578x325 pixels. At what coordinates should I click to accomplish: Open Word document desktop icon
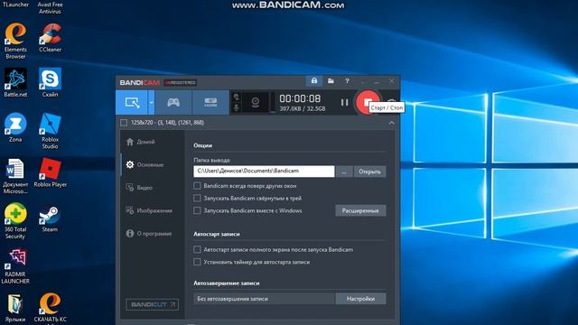[15, 176]
